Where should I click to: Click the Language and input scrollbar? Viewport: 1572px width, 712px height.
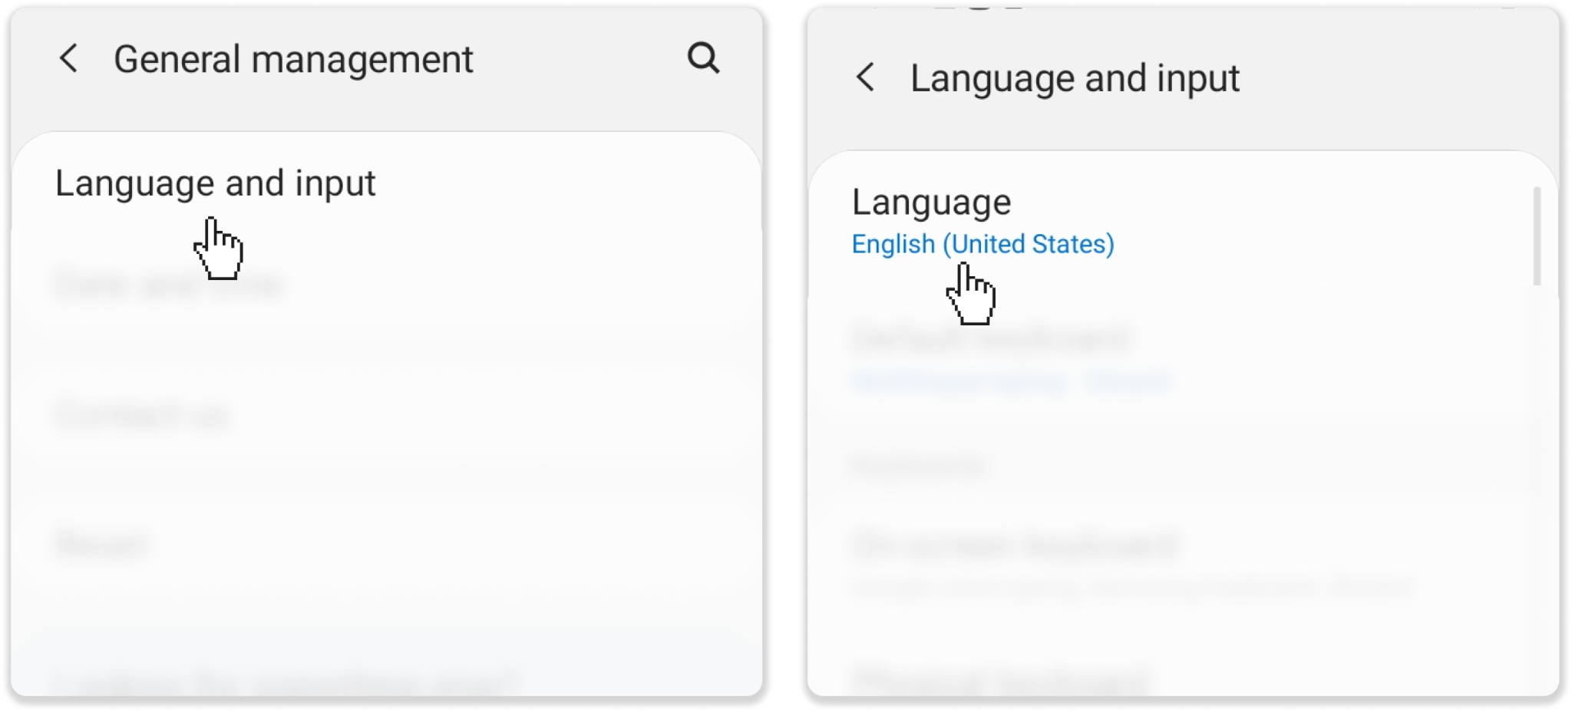[x=1537, y=236]
